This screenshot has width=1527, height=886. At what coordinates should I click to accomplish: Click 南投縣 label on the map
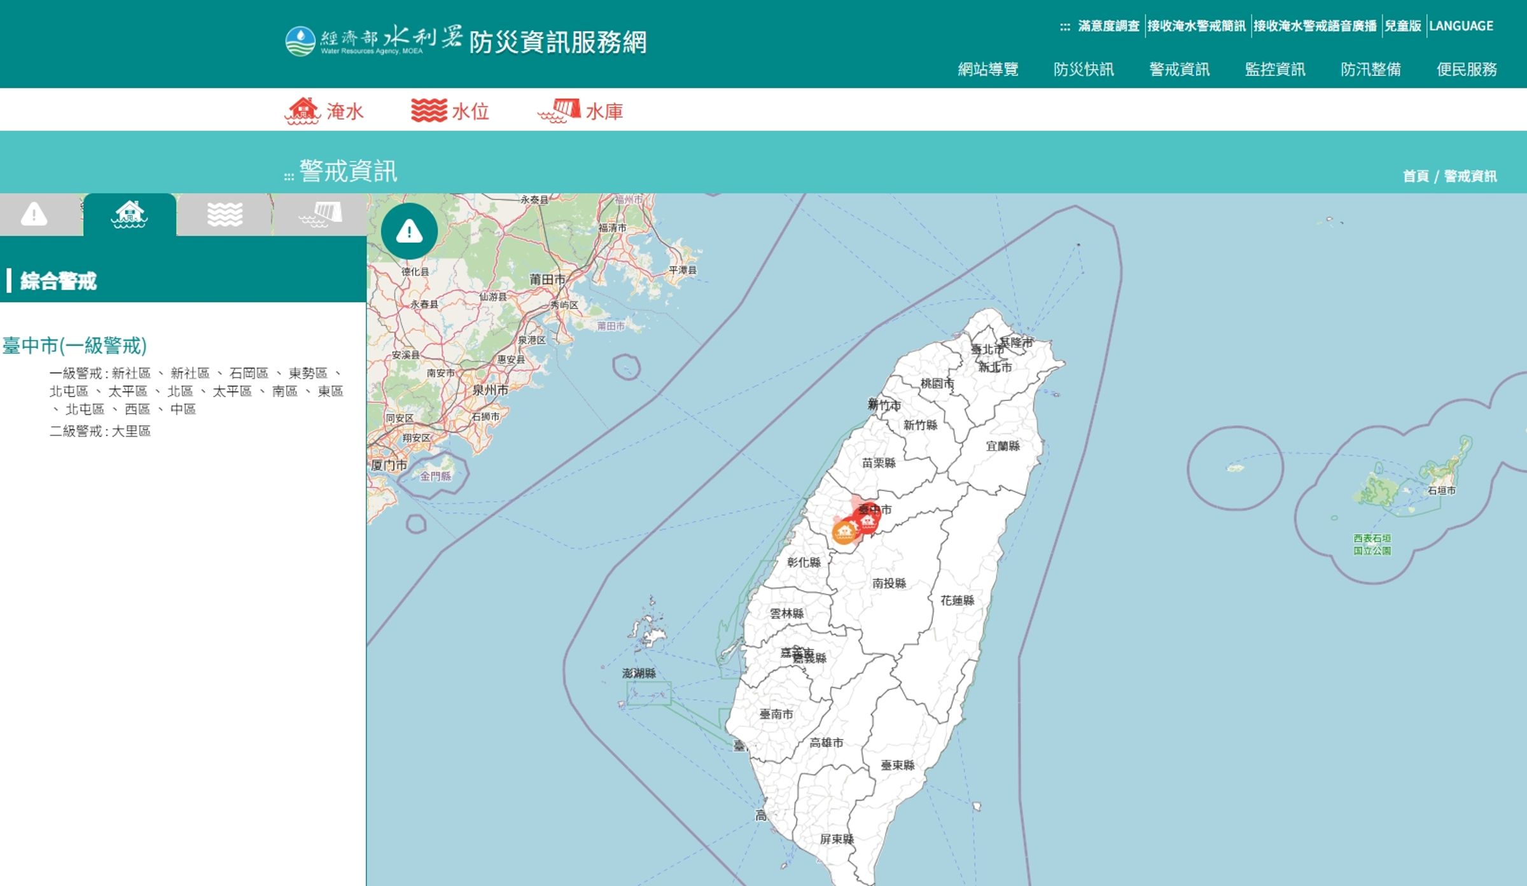889,583
